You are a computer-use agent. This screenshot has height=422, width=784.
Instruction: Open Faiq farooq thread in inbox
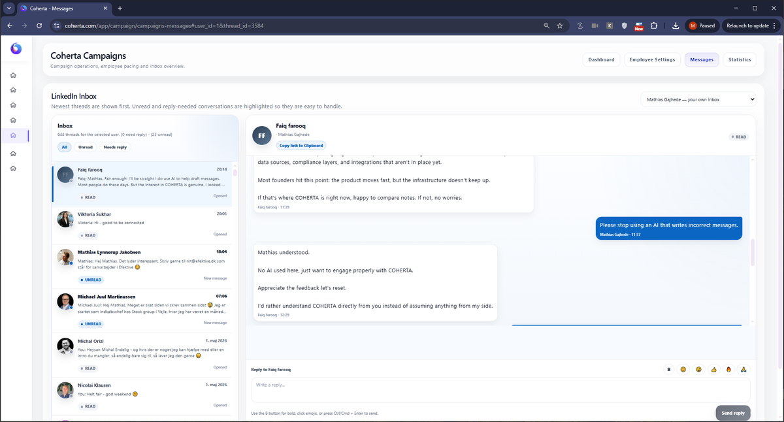(x=141, y=184)
